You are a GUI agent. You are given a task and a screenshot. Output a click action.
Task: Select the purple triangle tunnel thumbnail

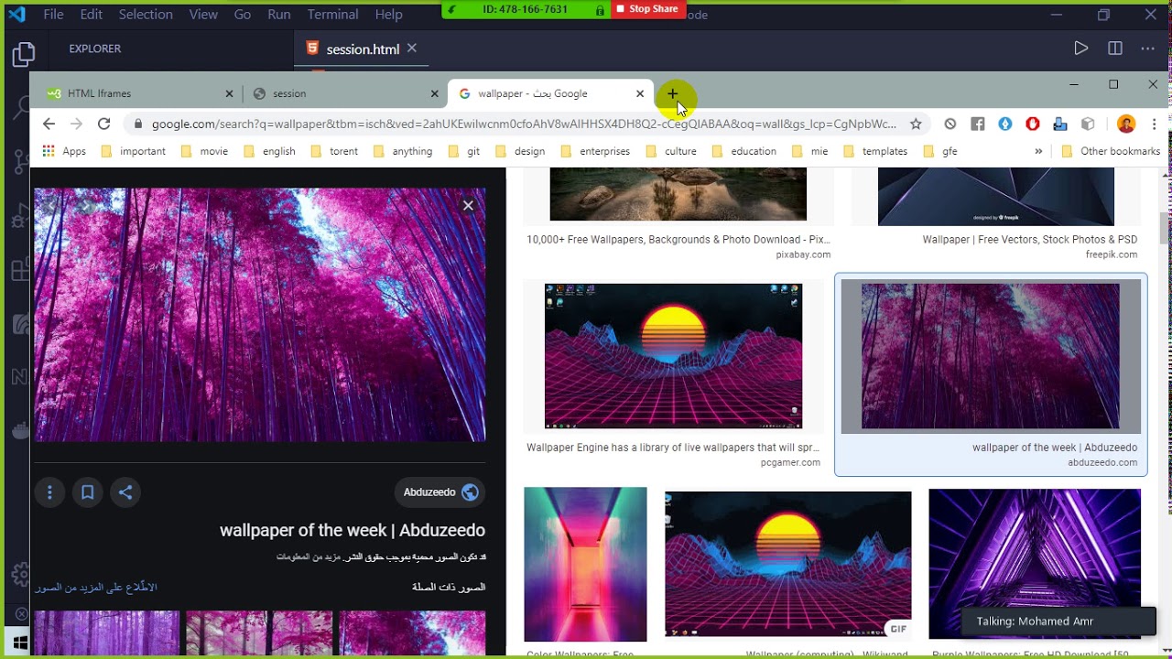point(1035,563)
